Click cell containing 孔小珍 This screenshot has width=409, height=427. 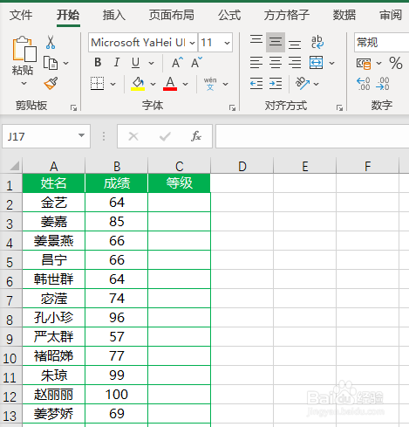[54, 318]
